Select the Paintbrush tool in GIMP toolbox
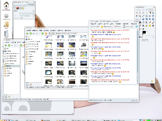 pos(153,22)
